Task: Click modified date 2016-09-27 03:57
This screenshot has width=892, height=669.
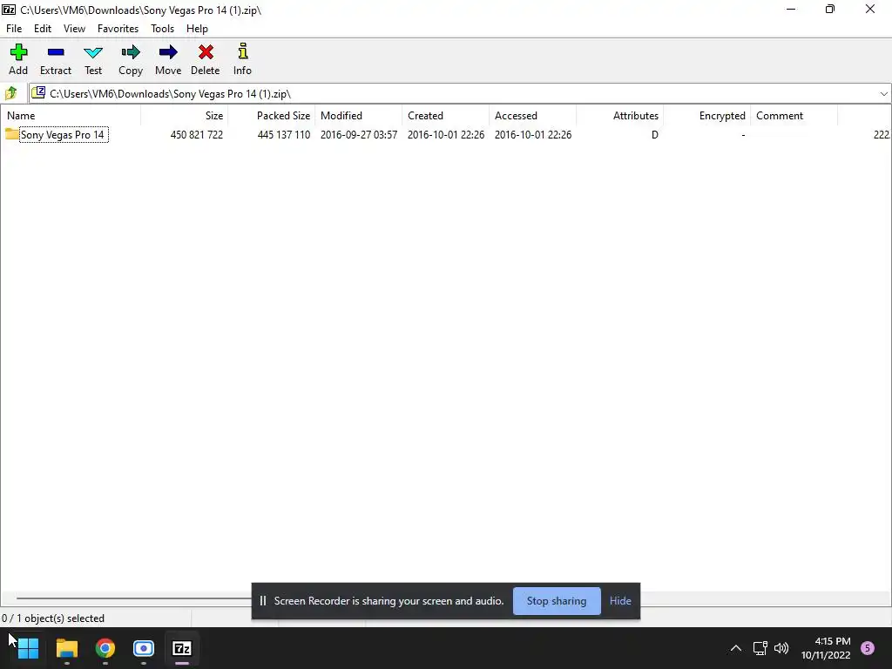Action: point(359,135)
